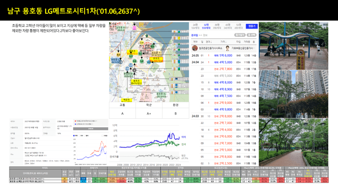Click the 학군 rating cell showing A+
The height and width of the screenshot is (190, 338).
149,113
